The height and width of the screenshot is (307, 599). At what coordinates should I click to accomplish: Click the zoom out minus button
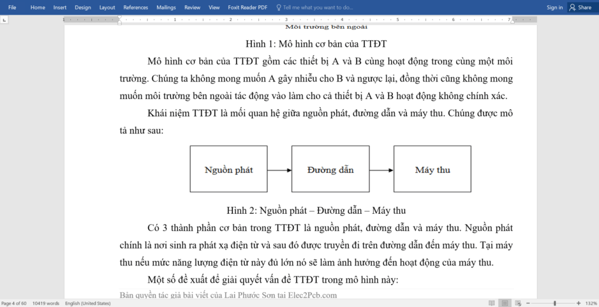[529, 303]
